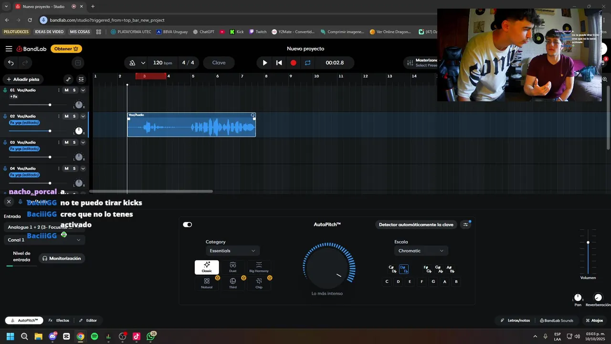This screenshot has width=611, height=344.
Task: Open Fx yqs preset on track 02
Action: (24, 123)
